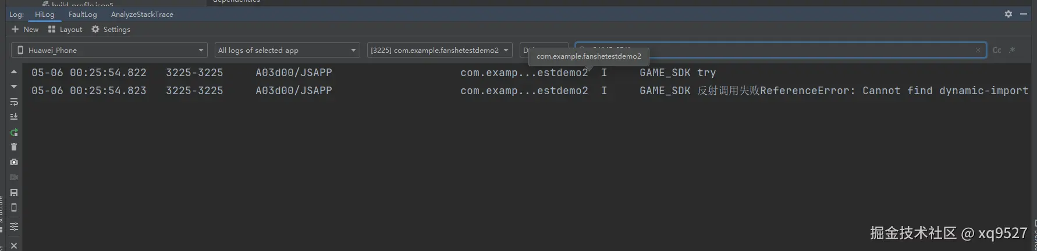
Task: Click the scroll to end icon
Action: 14,116
